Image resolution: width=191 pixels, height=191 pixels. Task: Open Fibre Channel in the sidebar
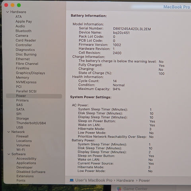27,64
